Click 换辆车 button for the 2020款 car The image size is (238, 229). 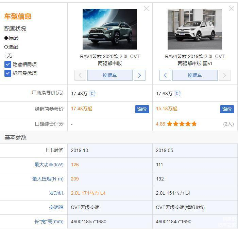coord(110,75)
